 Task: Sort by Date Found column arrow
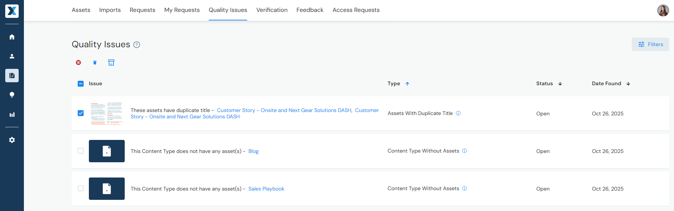(x=628, y=84)
